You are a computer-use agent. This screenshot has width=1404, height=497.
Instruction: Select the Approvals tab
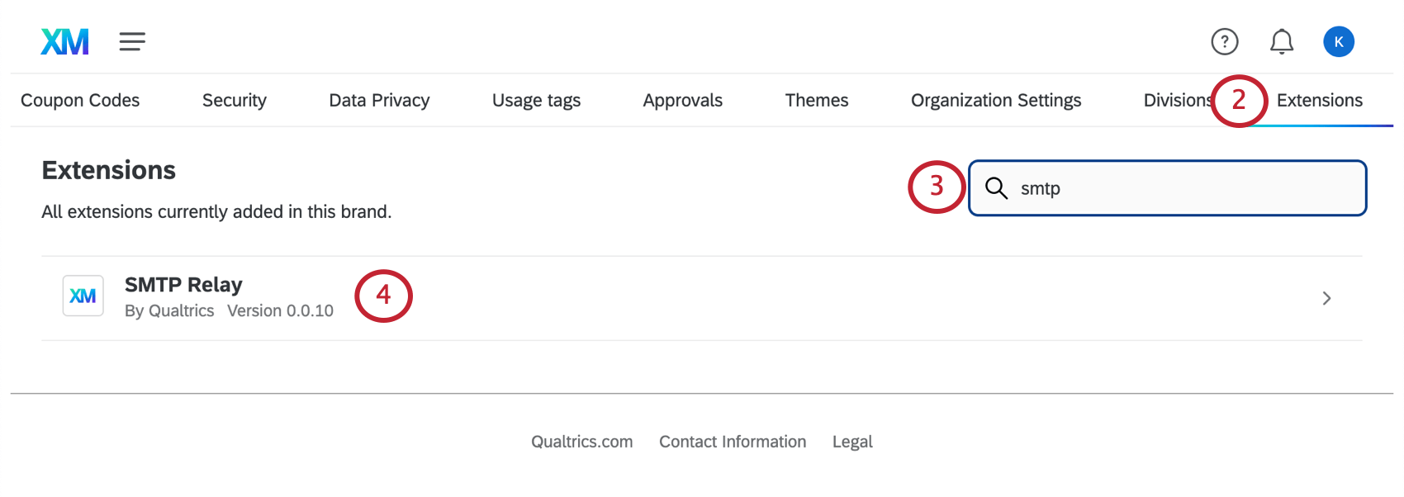pyautogui.click(x=682, y=100)
